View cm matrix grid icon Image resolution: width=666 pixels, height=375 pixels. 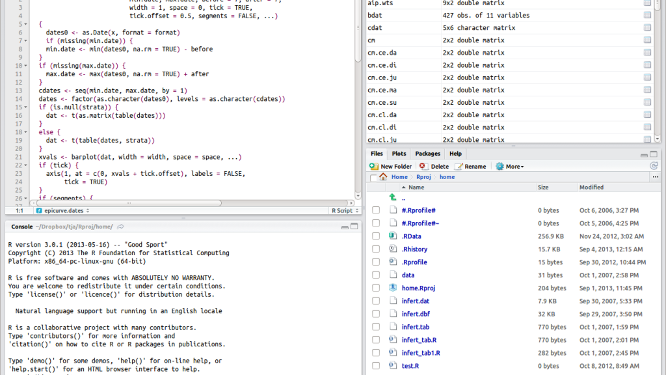click(647, 40)
